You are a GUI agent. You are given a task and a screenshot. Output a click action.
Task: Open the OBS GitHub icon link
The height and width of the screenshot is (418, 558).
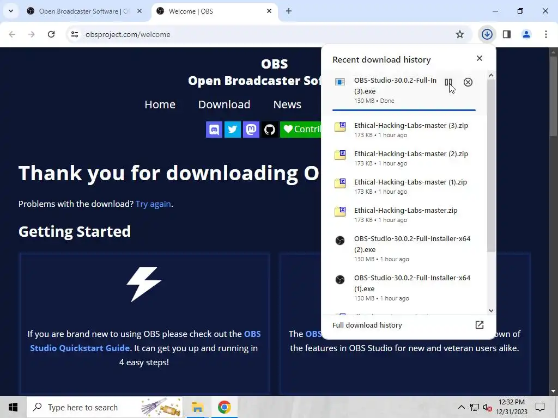(269, 130)
